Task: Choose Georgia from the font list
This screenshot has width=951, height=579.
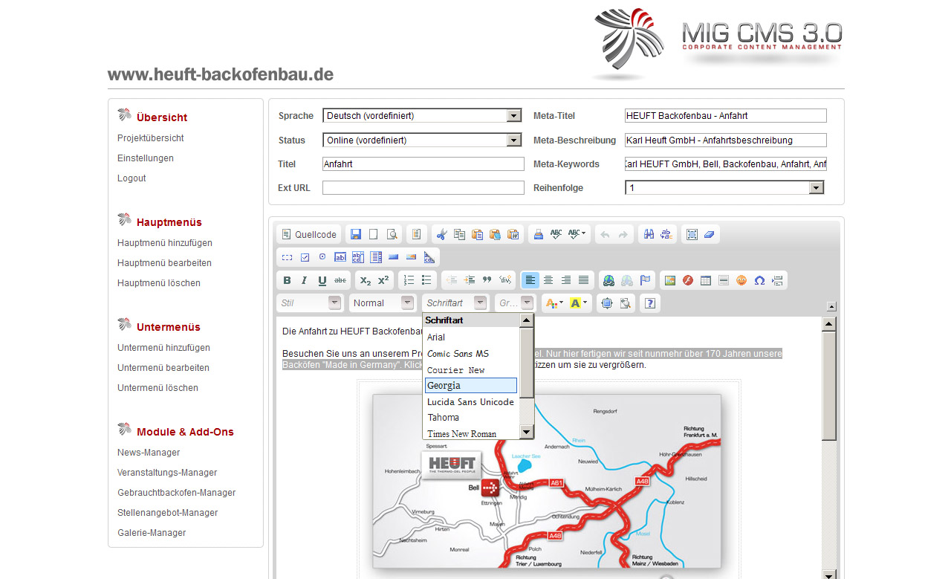Action: [471, 385]
